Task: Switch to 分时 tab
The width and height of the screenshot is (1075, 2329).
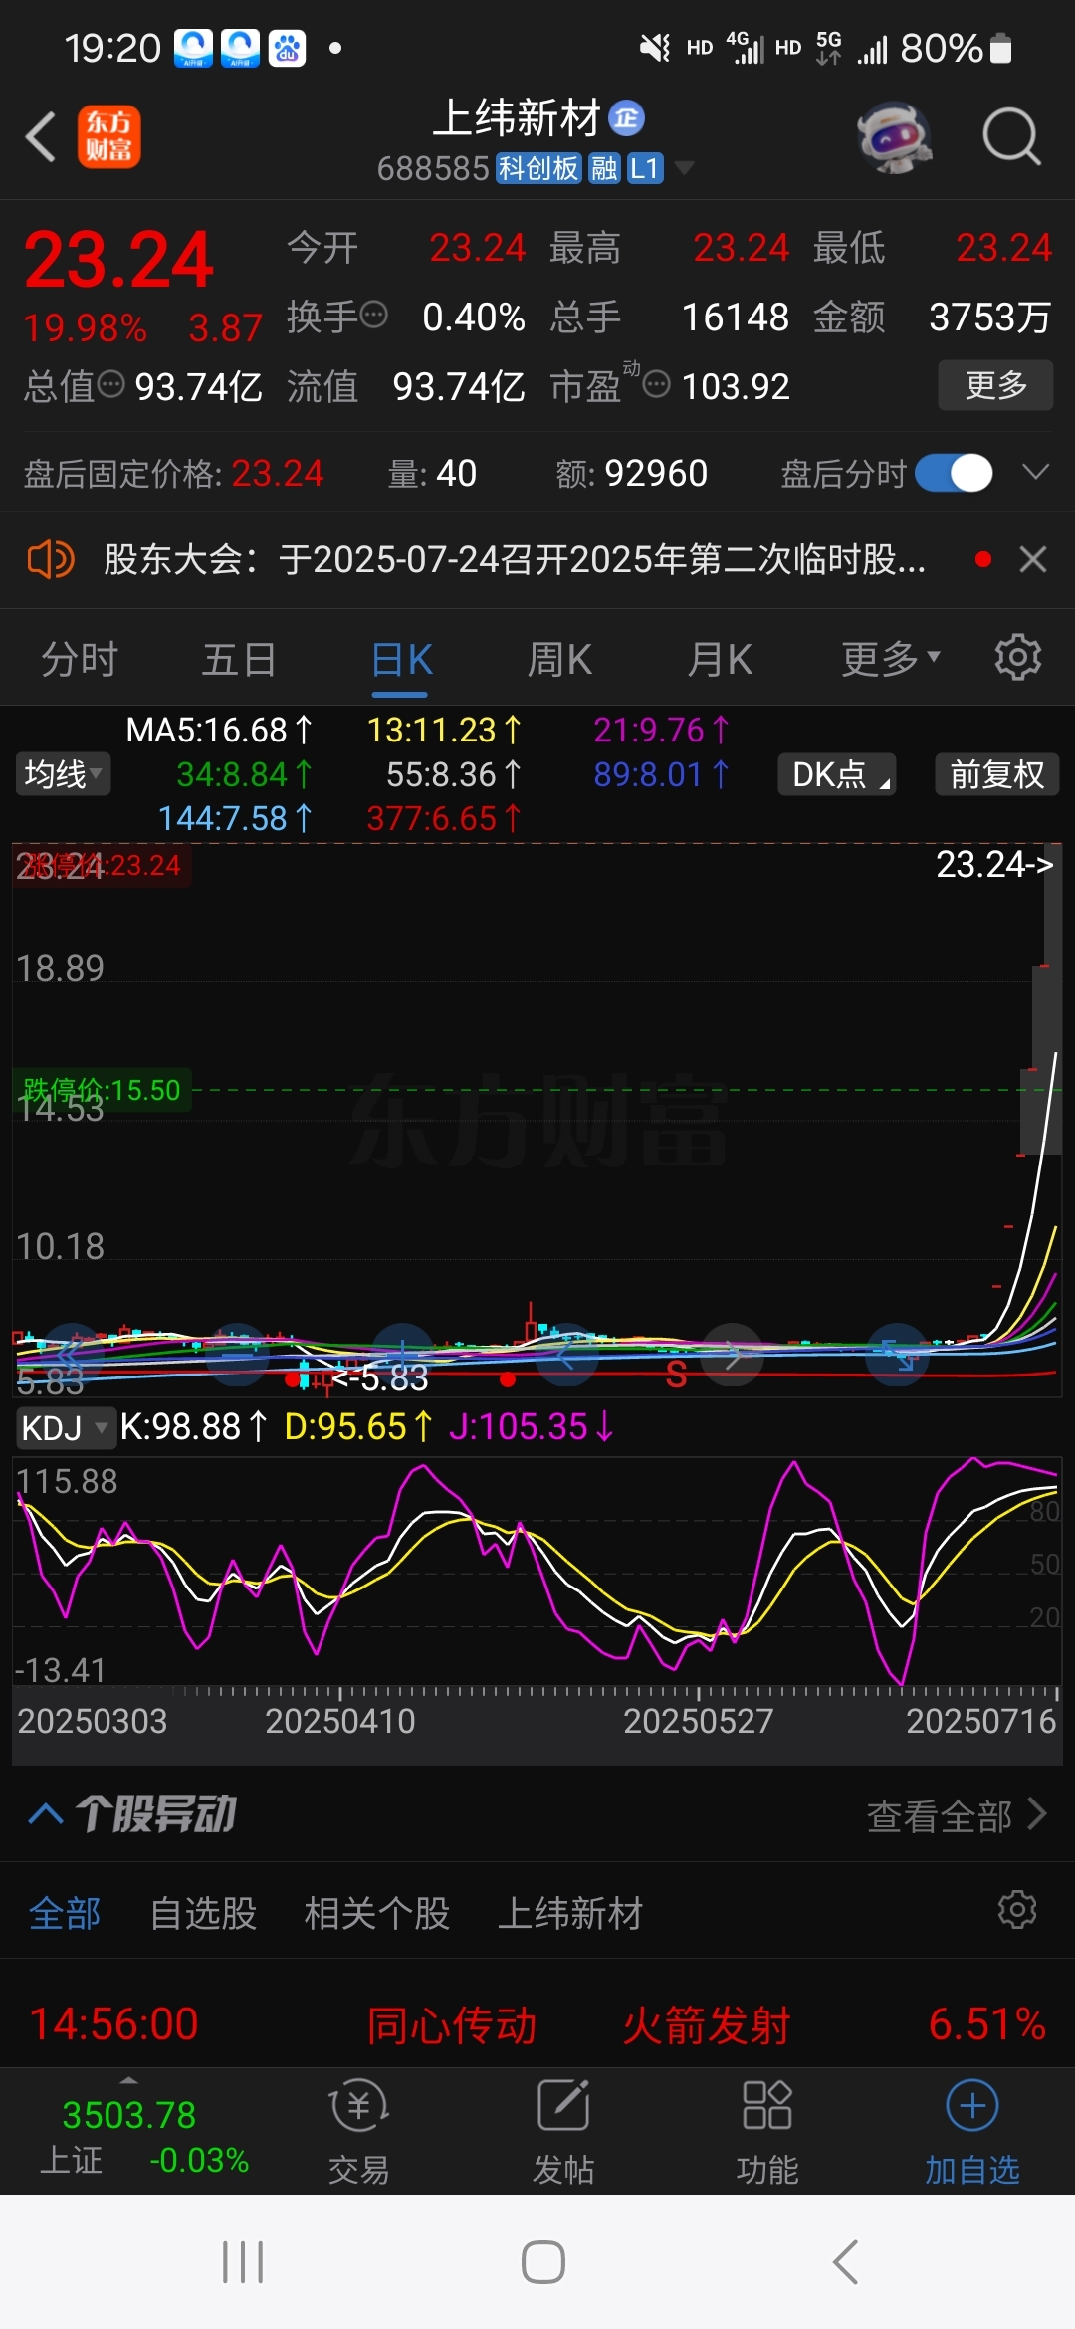Action: pyautogui.click(x=80, y=659)
